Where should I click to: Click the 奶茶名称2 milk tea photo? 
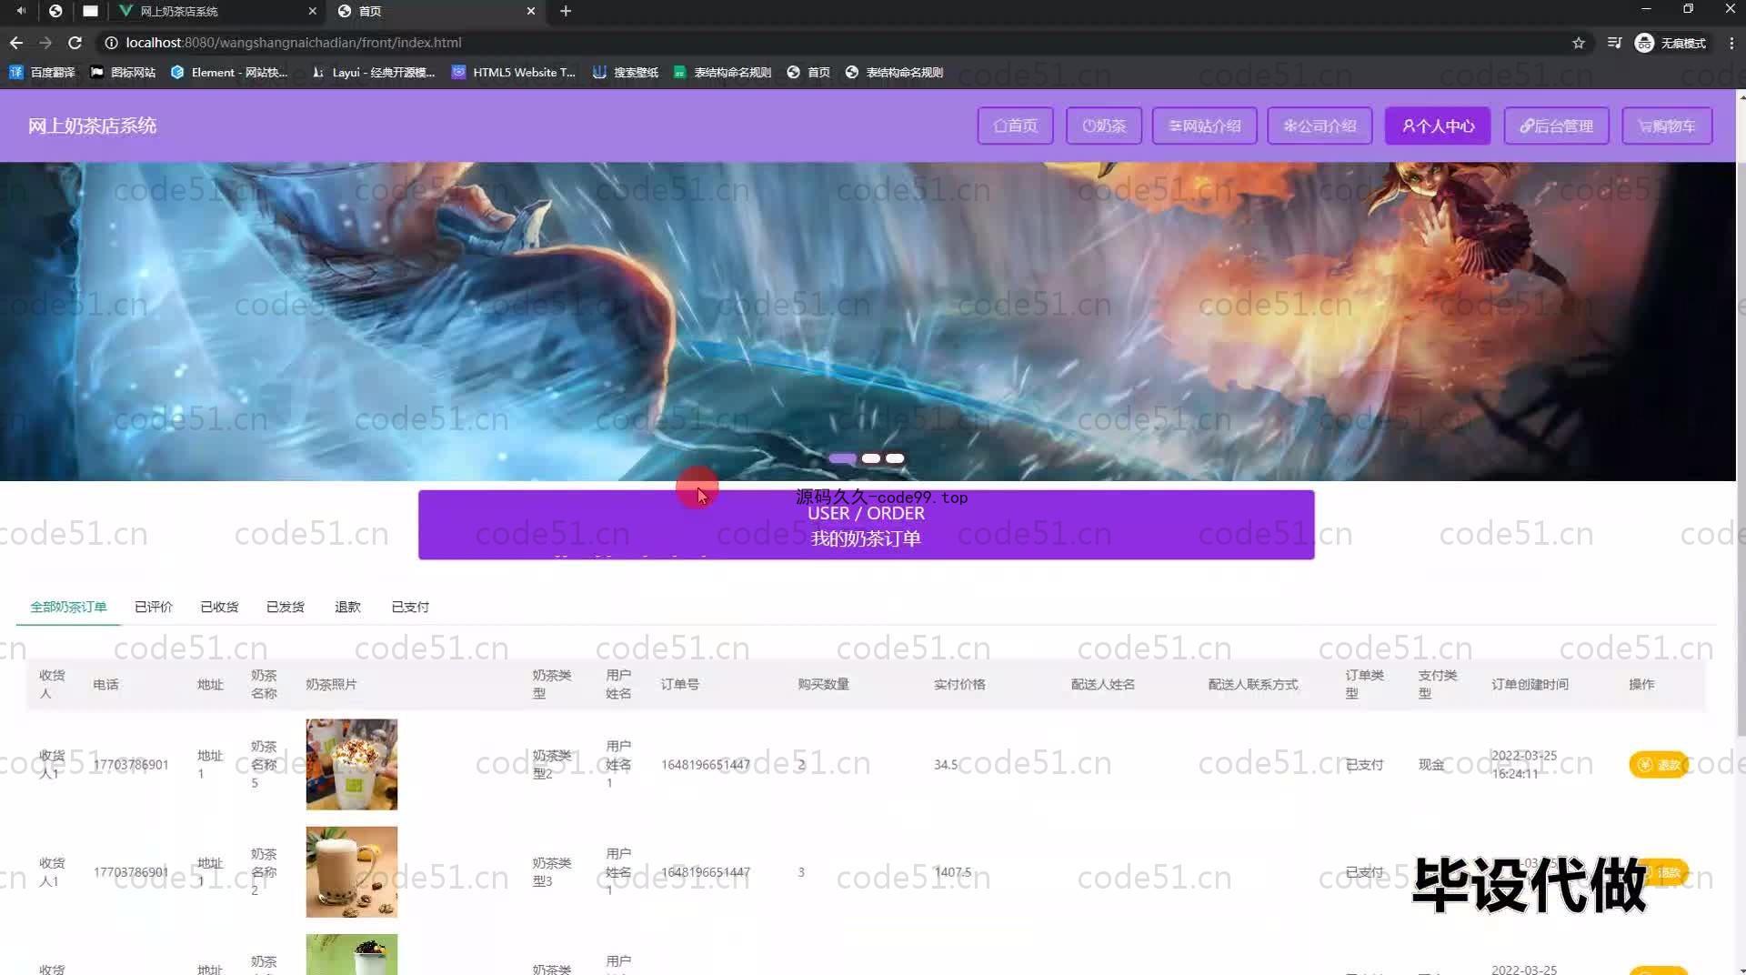click(351, 871)
